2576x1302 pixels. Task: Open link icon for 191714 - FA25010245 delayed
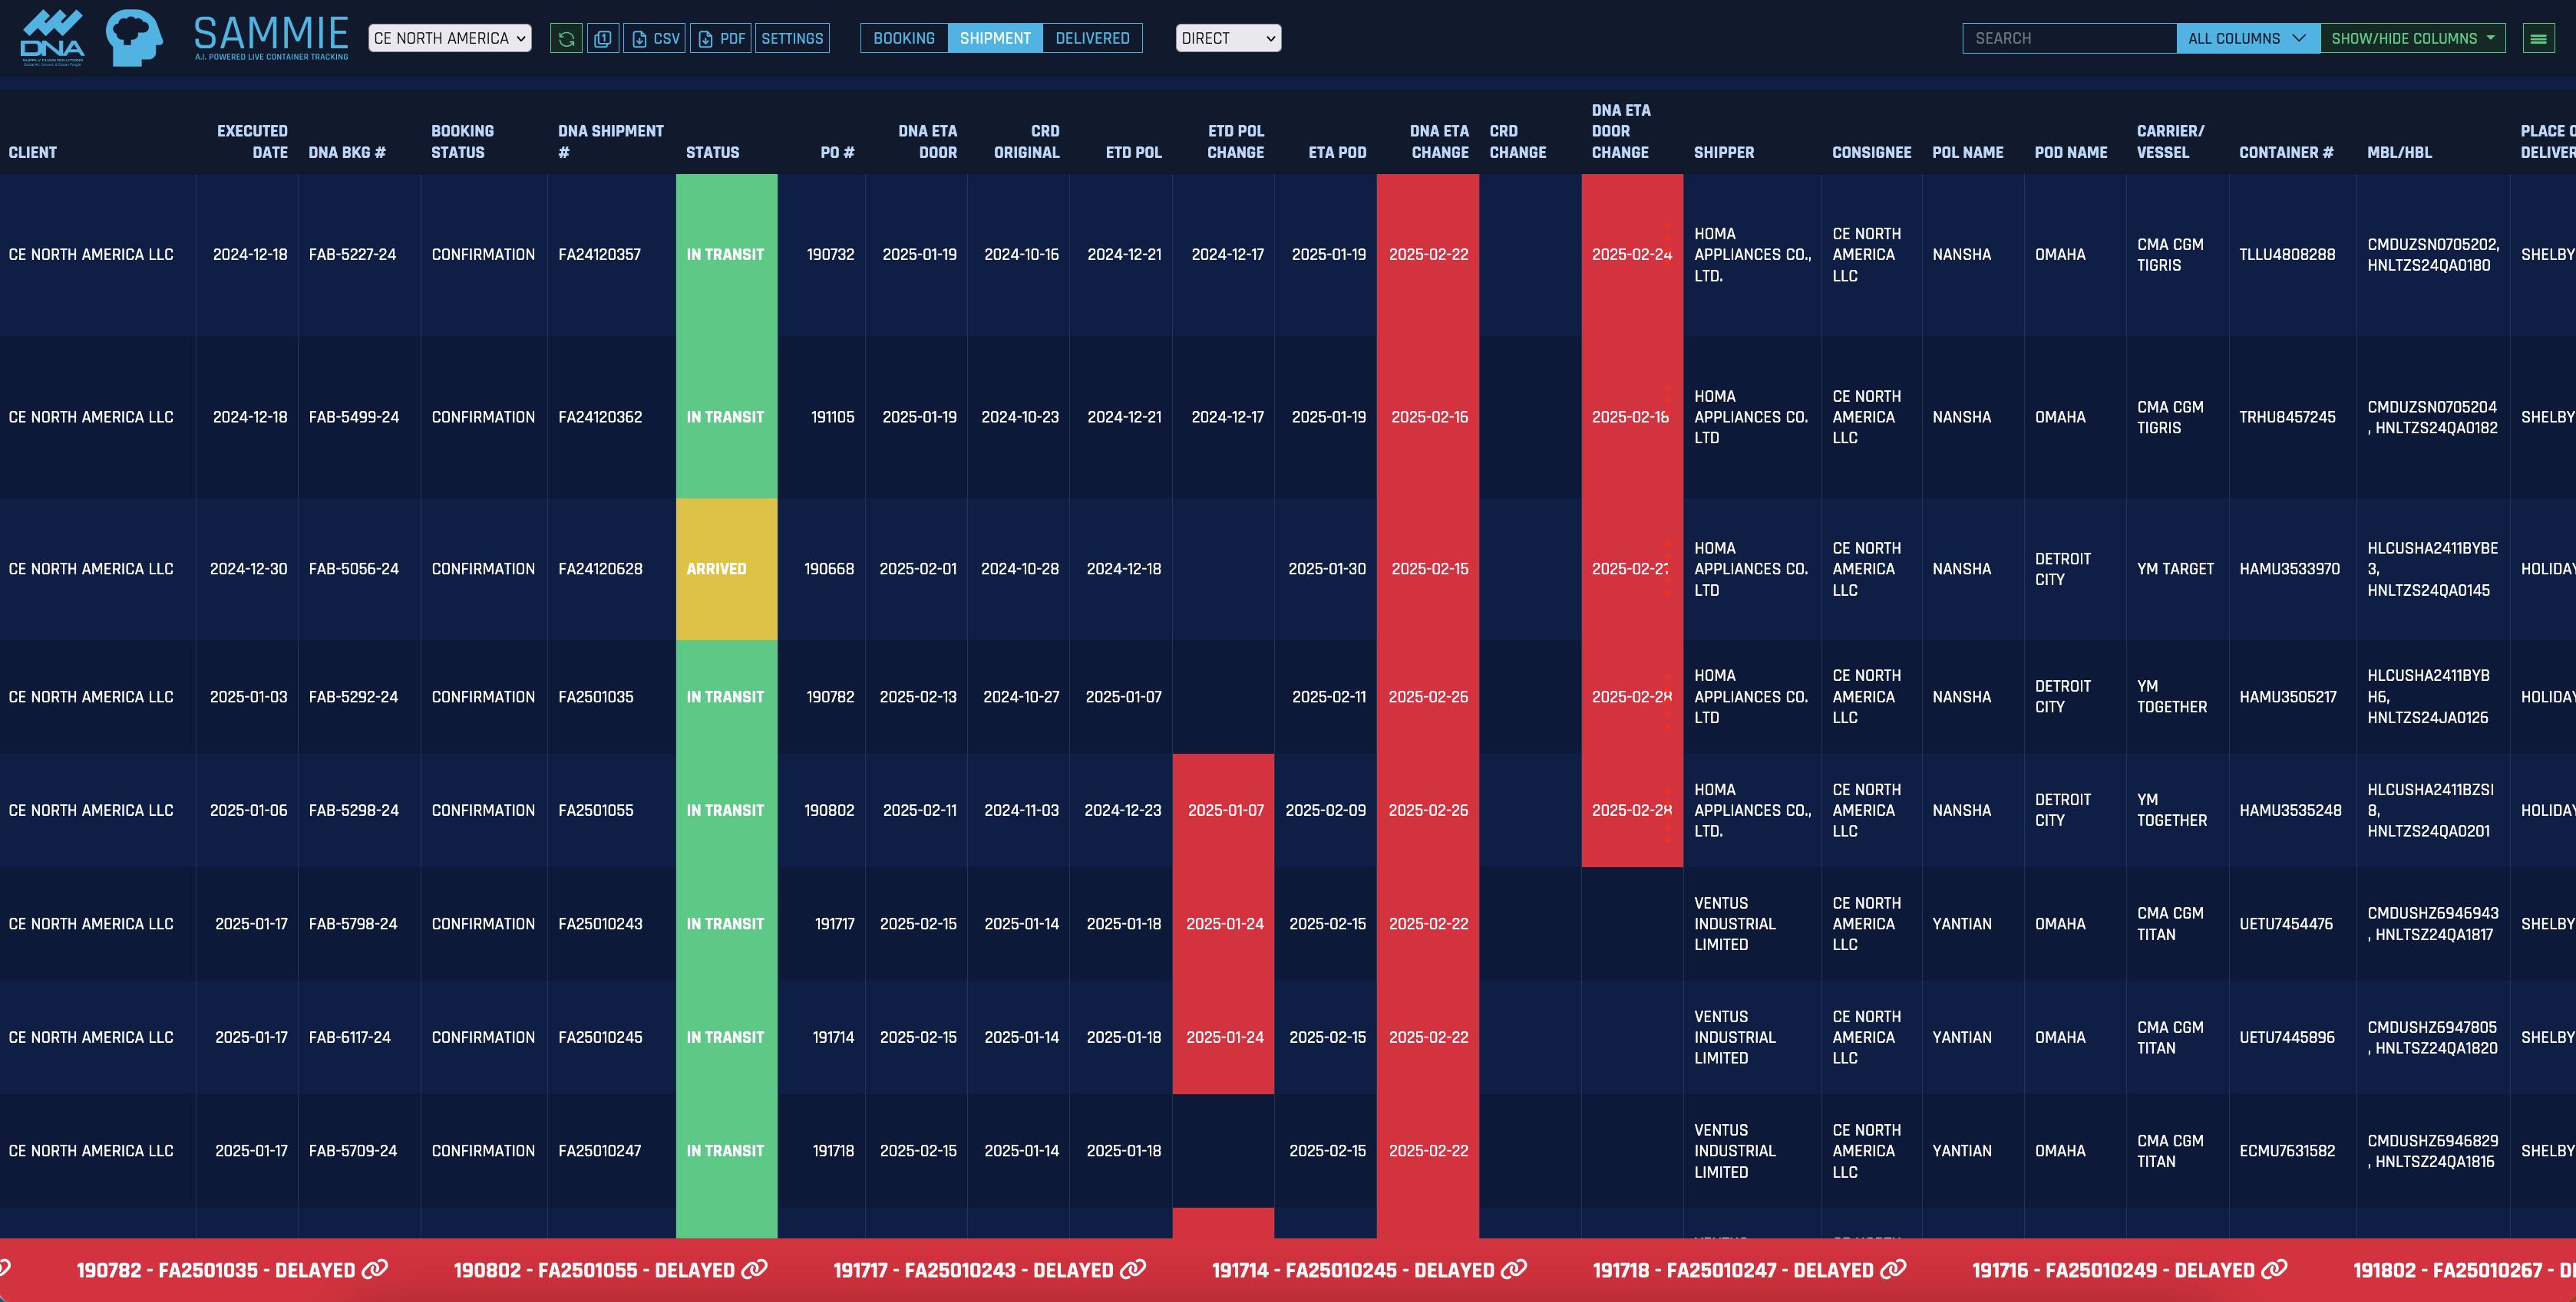1515,1269
